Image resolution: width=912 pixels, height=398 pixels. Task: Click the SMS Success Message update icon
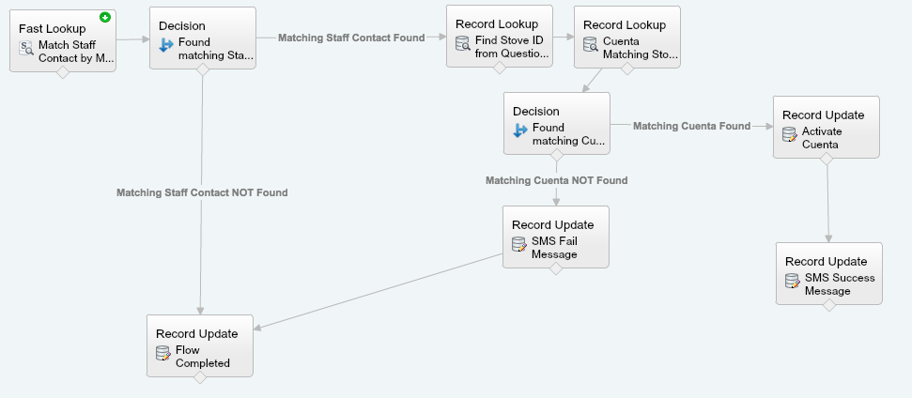pos(793,283)
